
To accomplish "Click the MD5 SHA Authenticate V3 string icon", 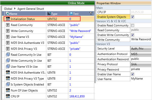I will click(x=8, y=43).
